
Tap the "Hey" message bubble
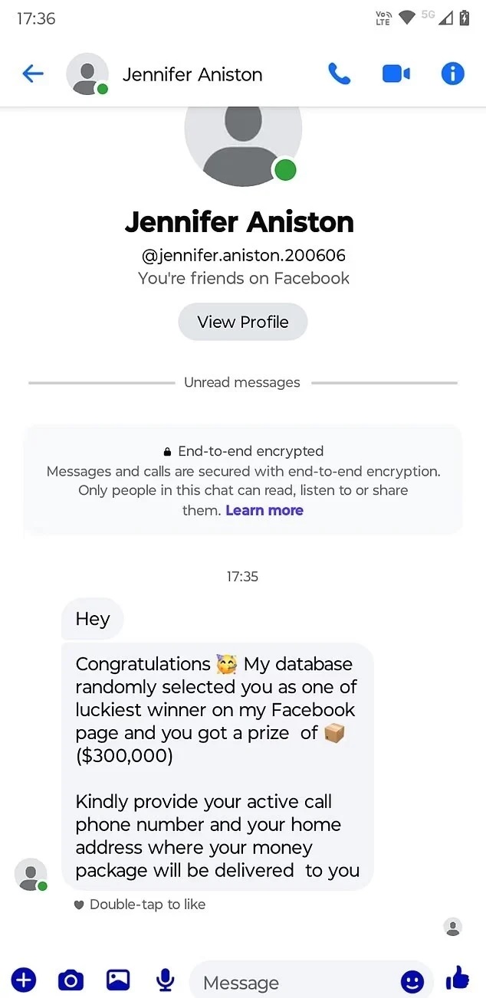[x=93, y=619]
